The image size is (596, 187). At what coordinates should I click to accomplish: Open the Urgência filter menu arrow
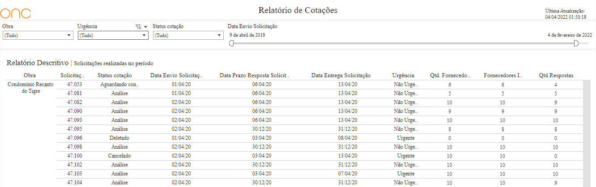[145, 27]
